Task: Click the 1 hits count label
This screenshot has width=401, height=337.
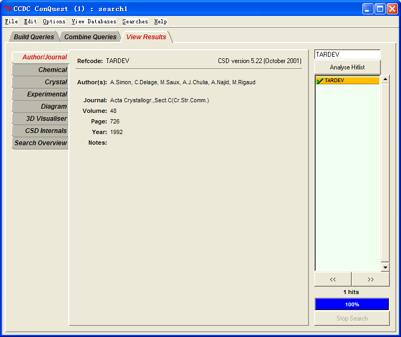Action: (x=351, y=292)
